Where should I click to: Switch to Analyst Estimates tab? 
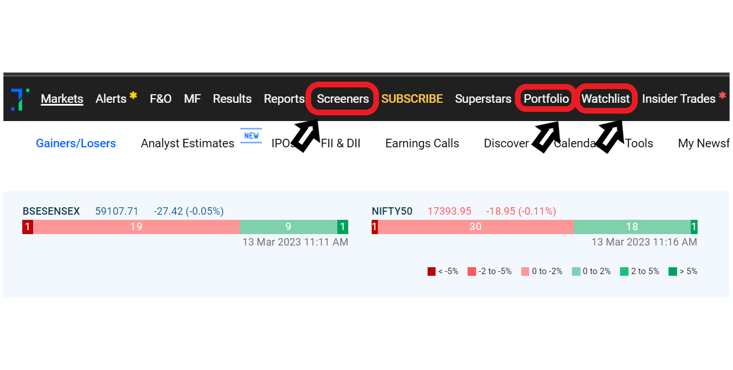click(x=188, y=143)
